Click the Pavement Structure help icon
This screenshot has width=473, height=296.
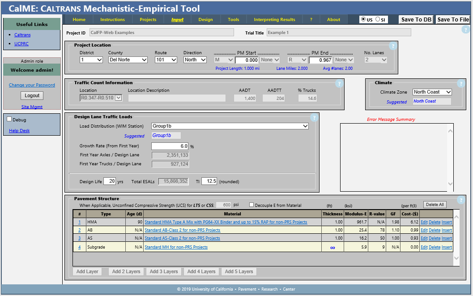pos(461,200)
